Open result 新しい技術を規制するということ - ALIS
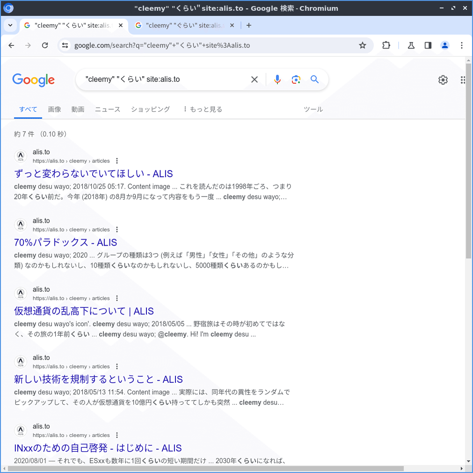The image size is (473, 473). click(x=98, y=379)
